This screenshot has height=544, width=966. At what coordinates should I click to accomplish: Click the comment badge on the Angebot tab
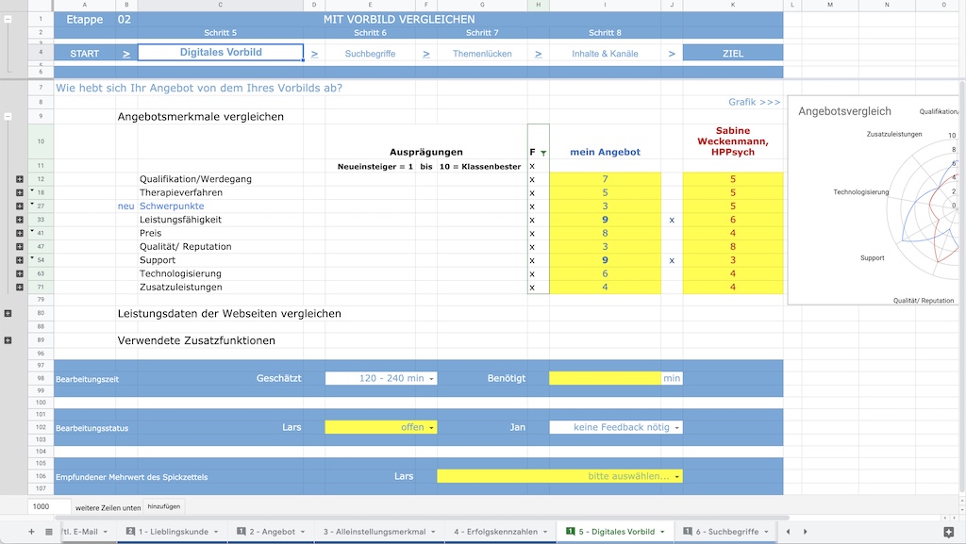241,531
